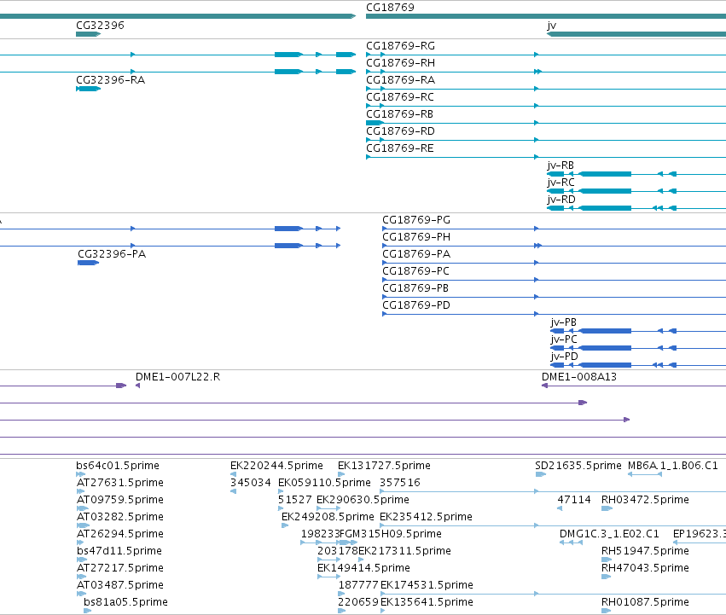Select MB6A.1_1.B06.C1 feature
726x615 pixels.
pyautogui.click(x=673, y=466)
